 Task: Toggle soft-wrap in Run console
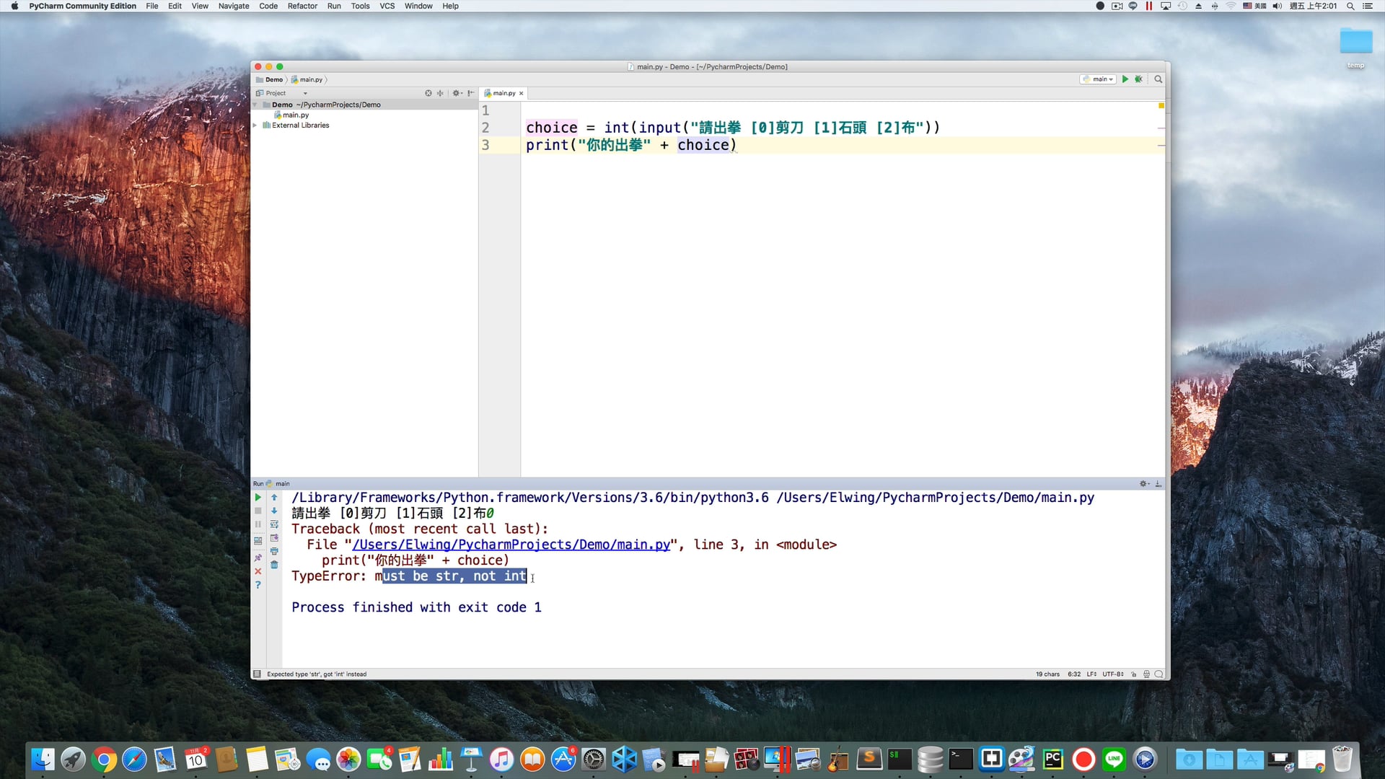274,524
